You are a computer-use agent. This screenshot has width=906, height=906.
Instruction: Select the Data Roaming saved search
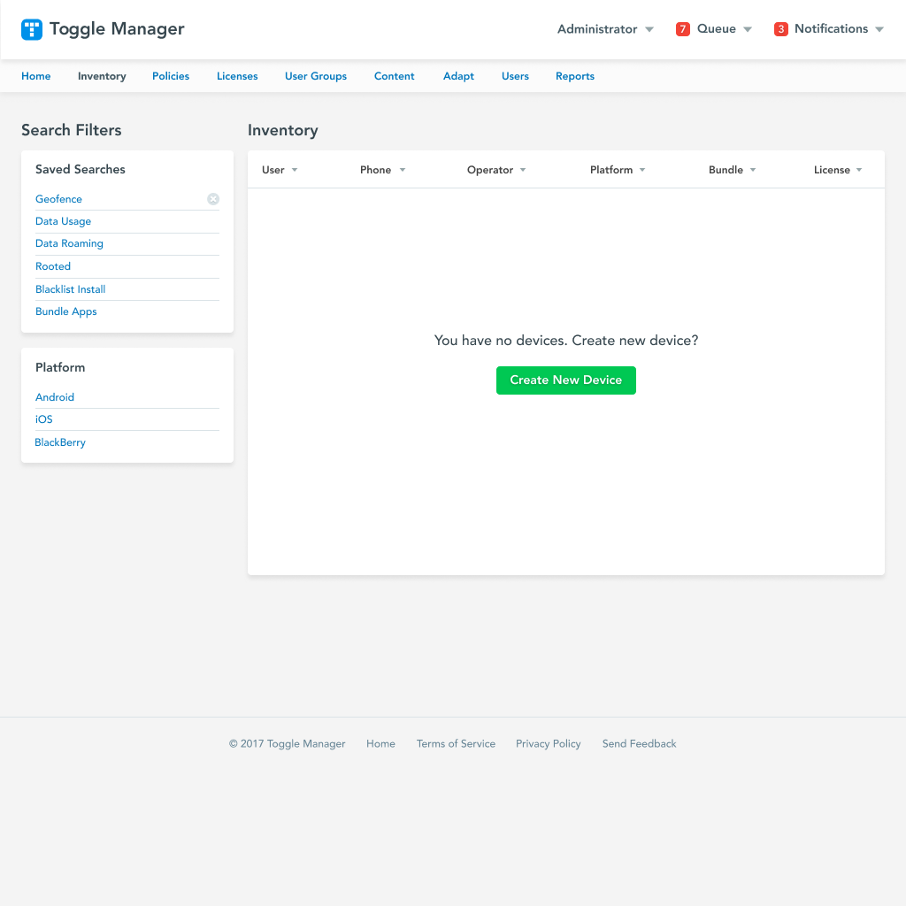pos(69,244)
